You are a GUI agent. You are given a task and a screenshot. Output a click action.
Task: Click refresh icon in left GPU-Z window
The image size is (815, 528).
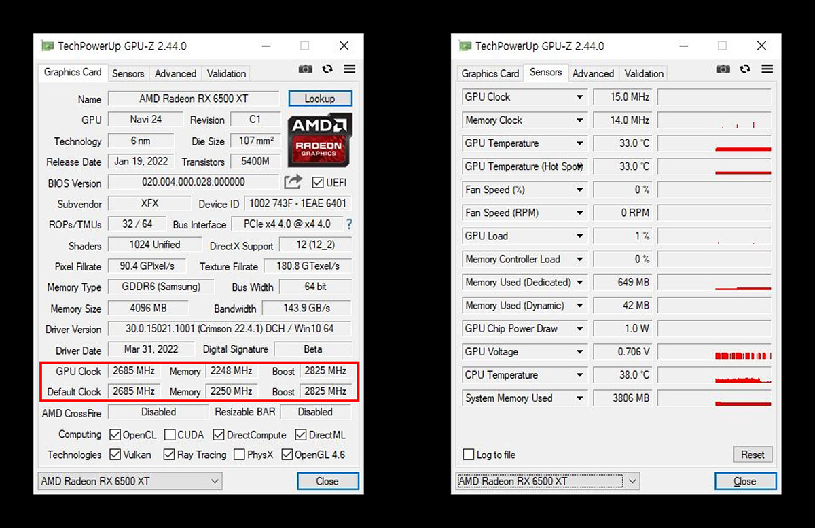coord(327,69)
